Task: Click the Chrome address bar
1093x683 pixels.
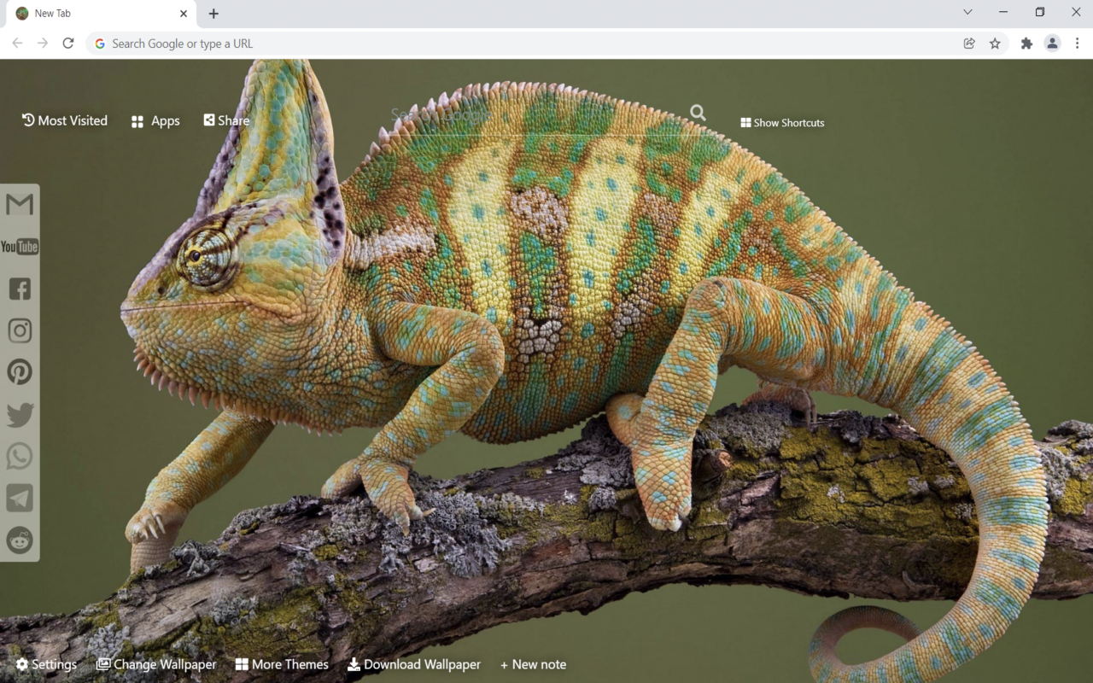Action: tap(521, 44)
